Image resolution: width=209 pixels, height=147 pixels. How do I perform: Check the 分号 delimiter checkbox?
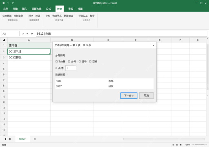[69, 62]
